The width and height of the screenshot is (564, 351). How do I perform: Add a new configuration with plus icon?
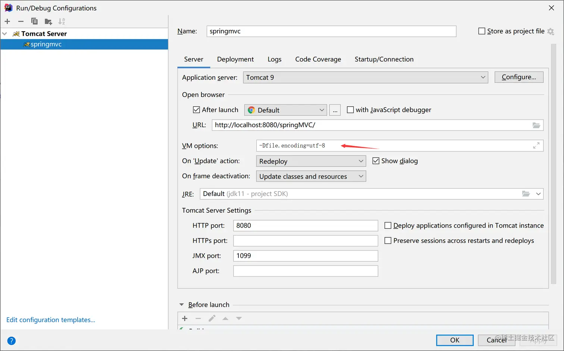pyautogui.click(x=7, y=21)
